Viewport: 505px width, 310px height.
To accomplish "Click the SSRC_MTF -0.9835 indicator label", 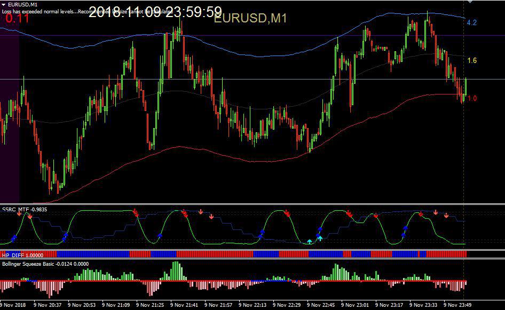I will 25,210.
